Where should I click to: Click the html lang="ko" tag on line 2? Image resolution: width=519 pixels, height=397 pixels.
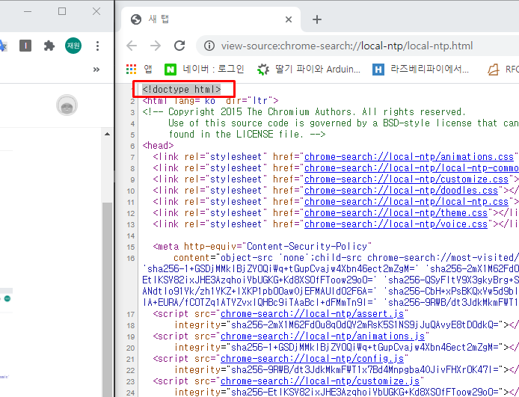tap(210, 101)
